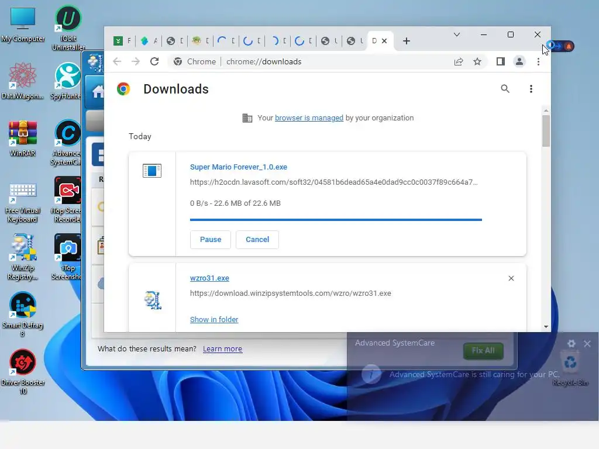Click the Super Mario Forever file icon
Image resolution: width=599 pixels, height=449 pixels.
152,171
